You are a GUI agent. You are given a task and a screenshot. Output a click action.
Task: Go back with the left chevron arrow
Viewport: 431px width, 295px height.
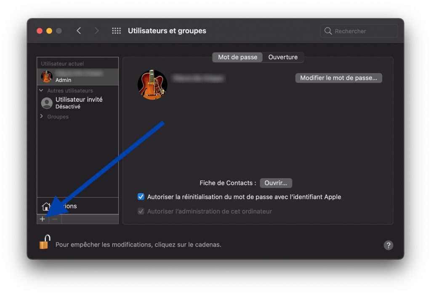tap(79, 31)
